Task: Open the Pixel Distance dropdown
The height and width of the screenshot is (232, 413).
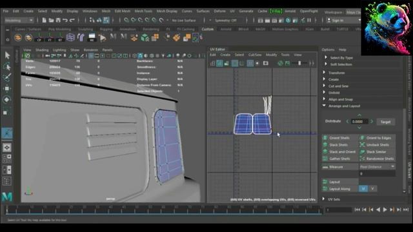Action: pyautogui.click(x=377, y=167)
